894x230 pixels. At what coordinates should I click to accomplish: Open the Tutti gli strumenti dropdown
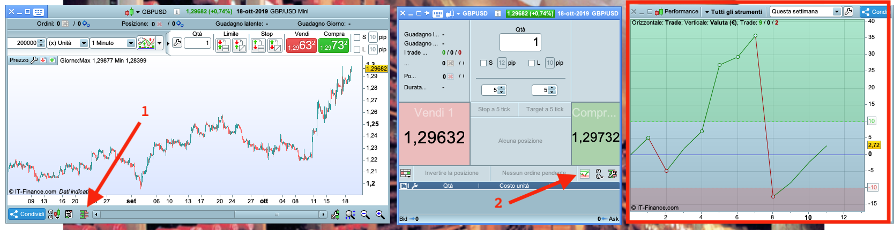coord(733,12)
